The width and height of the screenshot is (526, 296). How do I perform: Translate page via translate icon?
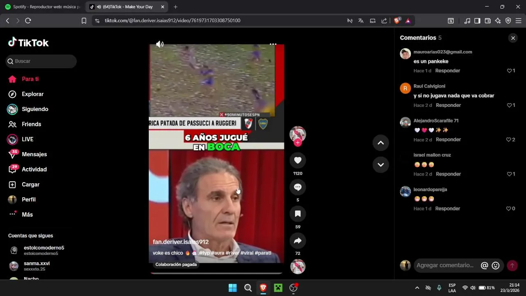click(361, 21)
